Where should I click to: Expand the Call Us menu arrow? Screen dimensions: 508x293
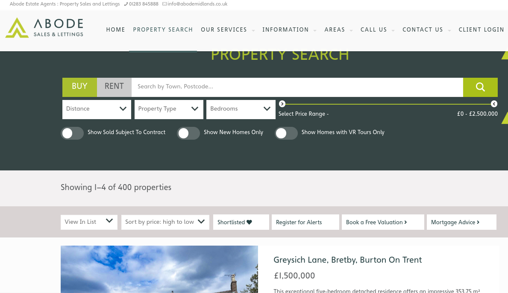point(393,30)
